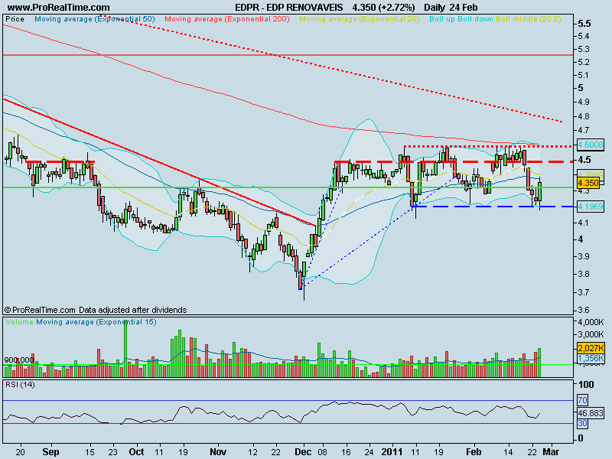
Task: Click the RSI 70 overbought level tag
Action: pyautogui.click(x=583, y=400)
